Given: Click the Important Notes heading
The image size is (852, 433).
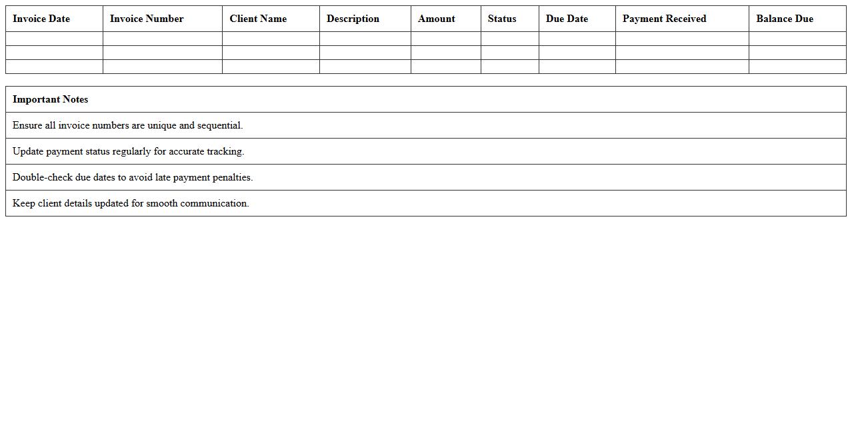Looking at the screenshot, I should [x=51, y=99].
